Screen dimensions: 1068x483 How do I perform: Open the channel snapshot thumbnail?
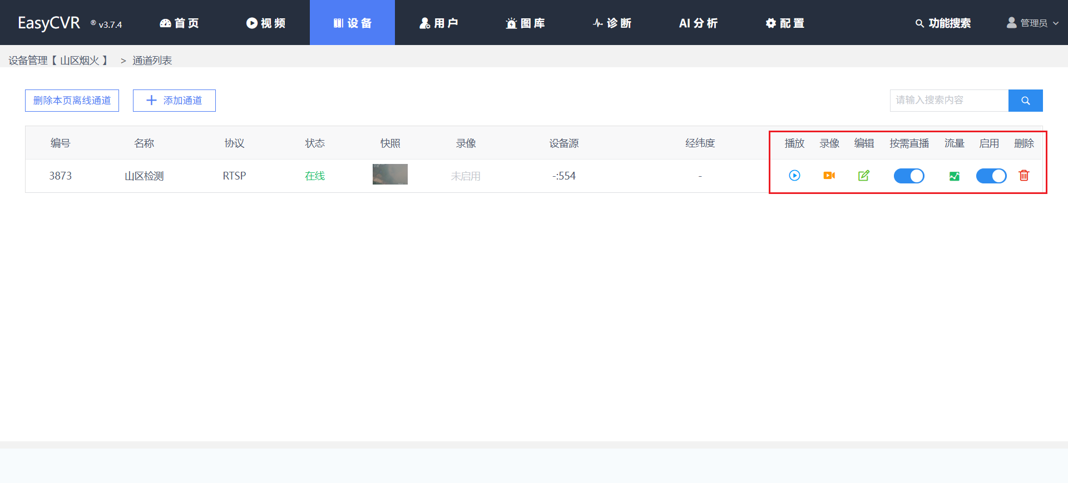click(x=390, y=175)
